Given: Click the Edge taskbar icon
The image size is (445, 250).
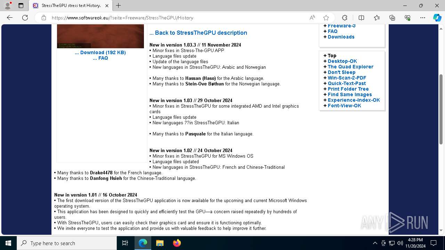Looking at the screenshot, I should click(143, 243).
